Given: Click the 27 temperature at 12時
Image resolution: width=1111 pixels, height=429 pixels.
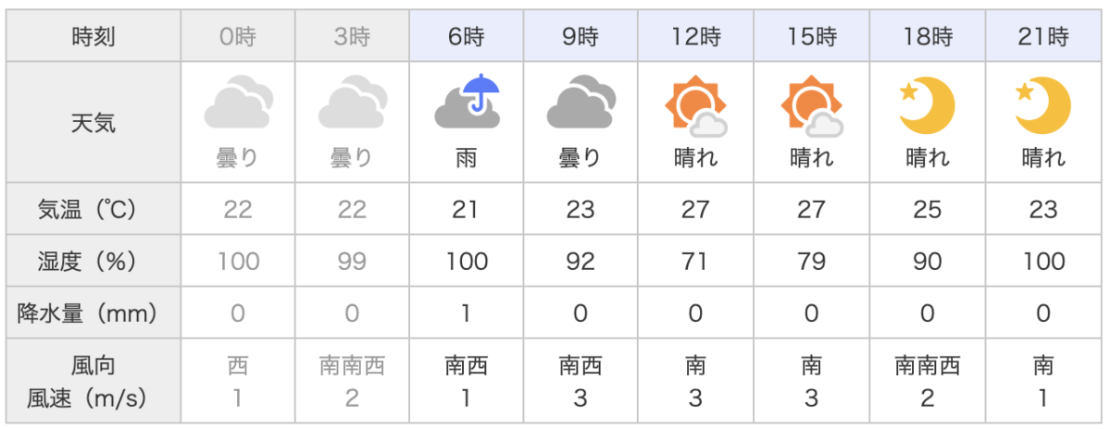Looking at the screenshot, I should click(696, 210).
